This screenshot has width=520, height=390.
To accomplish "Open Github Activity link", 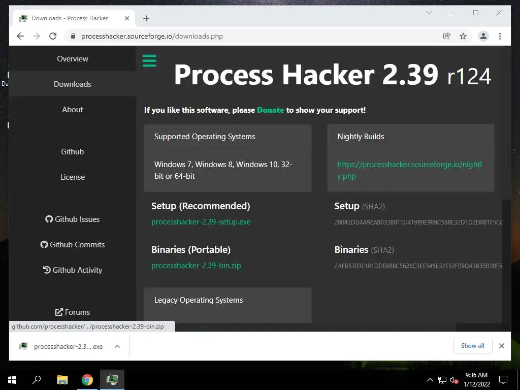I will coord(72,270).
